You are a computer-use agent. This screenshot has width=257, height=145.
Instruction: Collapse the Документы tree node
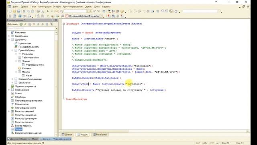(9, 39)
